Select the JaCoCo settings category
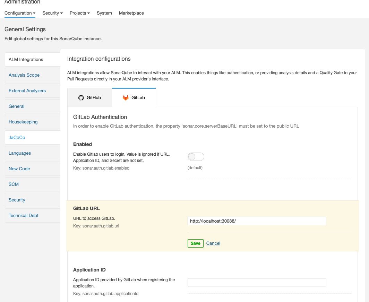 coord(17,138)
